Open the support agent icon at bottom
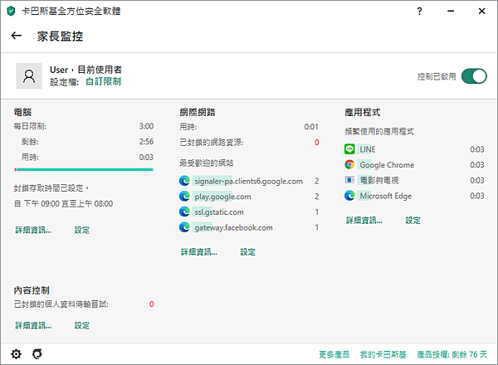498x365 pixels. coord(37,354)
